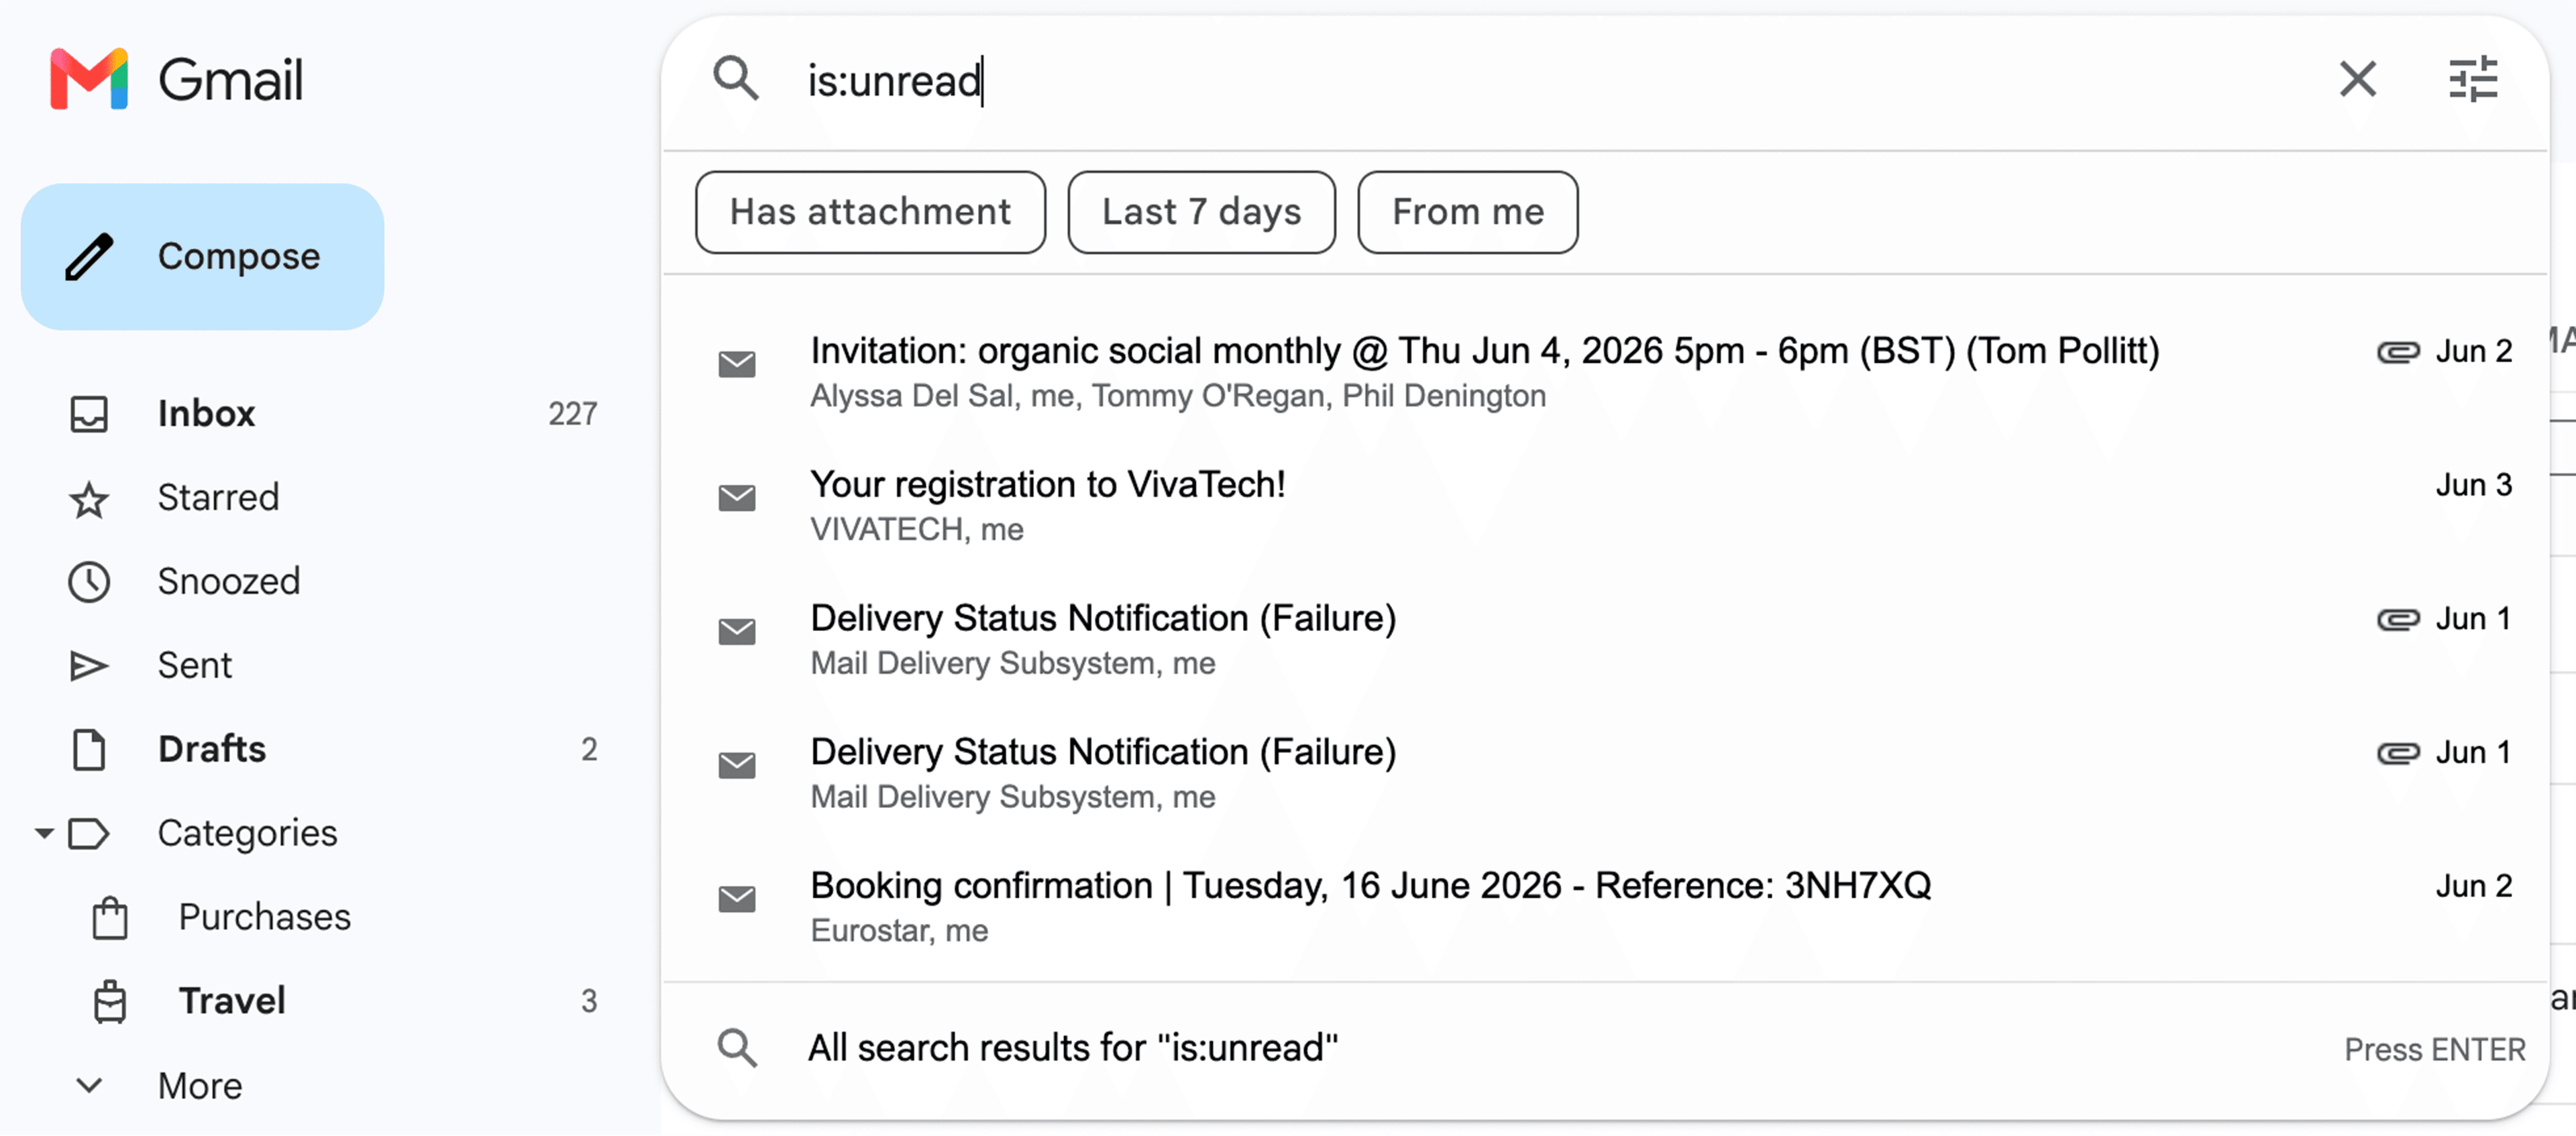Click the Jun 3 date on VivaTech email
The image size is (2576, 1136).
[2473, 486]
